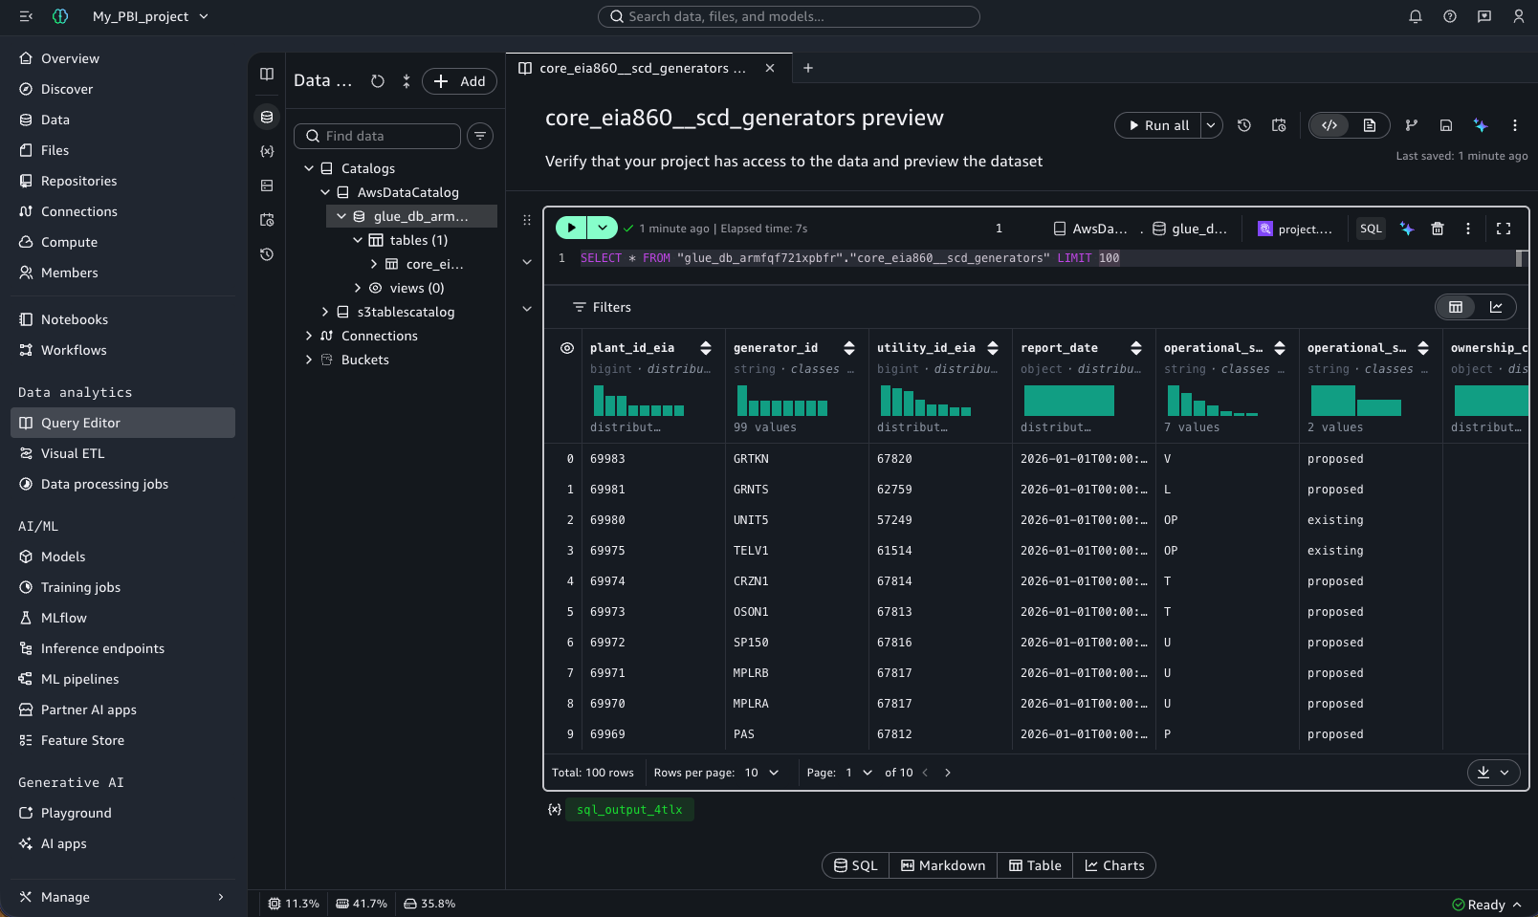Toggle column visibility eye icon
The height and width of the screenshot is (917, 1538).
567,348
